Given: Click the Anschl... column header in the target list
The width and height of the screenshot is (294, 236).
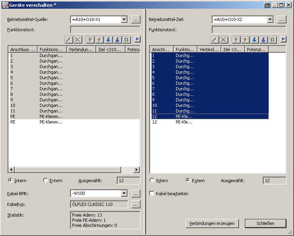Looking at the screenshot, I should (161, 49).
